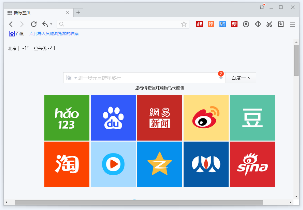The image size is (303, 210).
Task: Open the blue 购 toolbar icon
Action: pyautogui.click(x=222, y=24)
